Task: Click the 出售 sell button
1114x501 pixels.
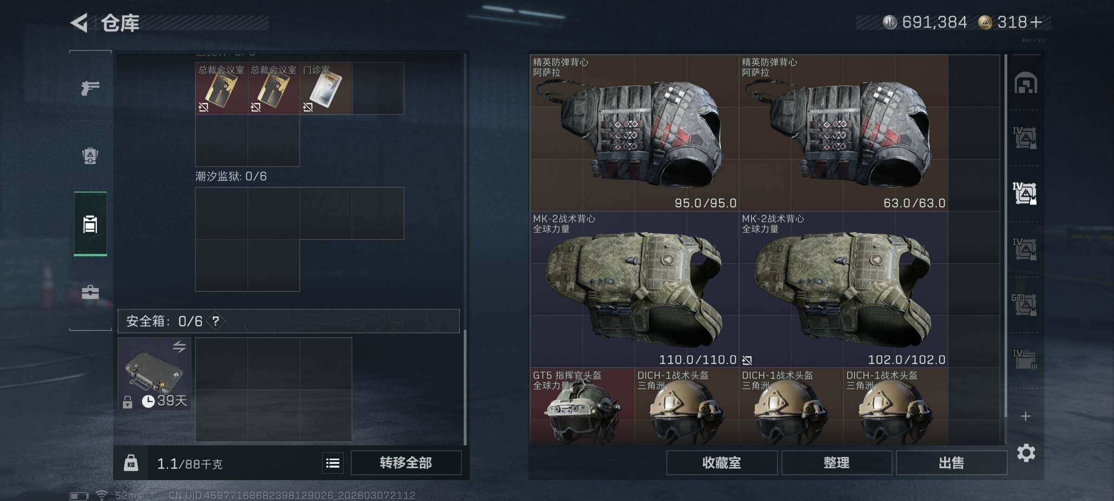Action: [x=952, y=463]
